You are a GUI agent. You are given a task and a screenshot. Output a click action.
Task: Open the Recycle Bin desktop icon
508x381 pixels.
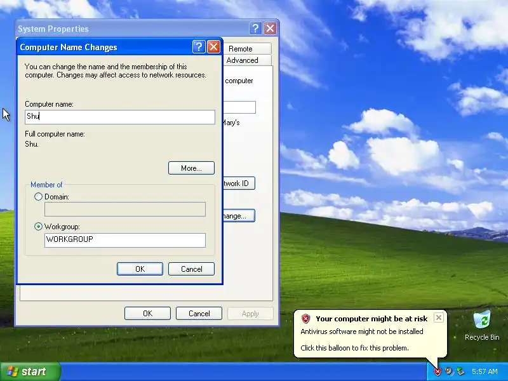pos(482,325)
